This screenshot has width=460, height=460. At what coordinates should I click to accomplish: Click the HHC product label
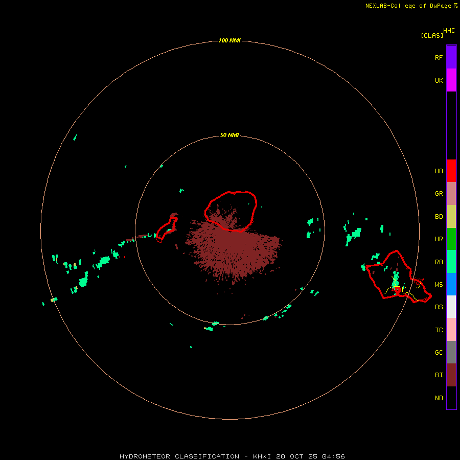pos(449,31)
